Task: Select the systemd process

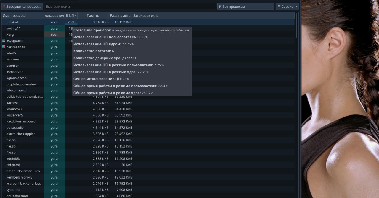Action: tap(13, 189)
